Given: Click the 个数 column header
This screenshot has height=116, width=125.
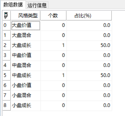Looking at the screenshot, I should (53, 16).
